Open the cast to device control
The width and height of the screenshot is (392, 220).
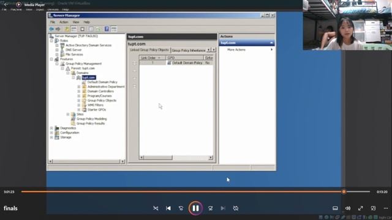[335, 208]
